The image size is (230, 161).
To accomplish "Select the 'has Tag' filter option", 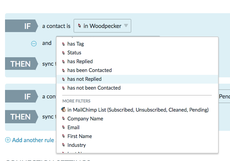I will coord(137,44).
